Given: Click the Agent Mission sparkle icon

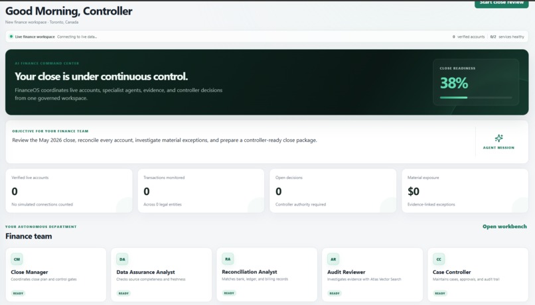Looking at the screenshot, I should coord(498,138).
